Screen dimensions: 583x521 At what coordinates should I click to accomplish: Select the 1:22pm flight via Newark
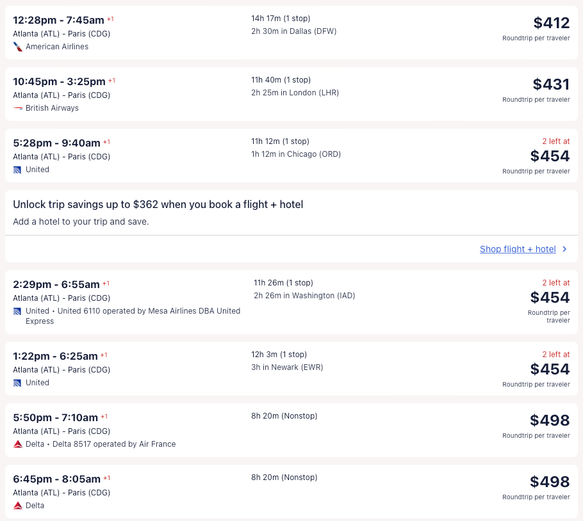coord(291,368)
